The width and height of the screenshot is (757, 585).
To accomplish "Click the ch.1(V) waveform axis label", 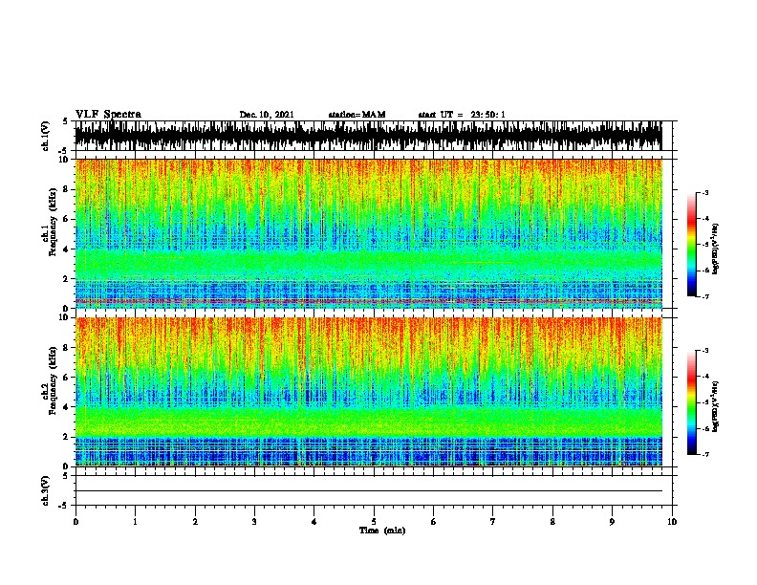I will pyautogui.click(x=46, y=136).
